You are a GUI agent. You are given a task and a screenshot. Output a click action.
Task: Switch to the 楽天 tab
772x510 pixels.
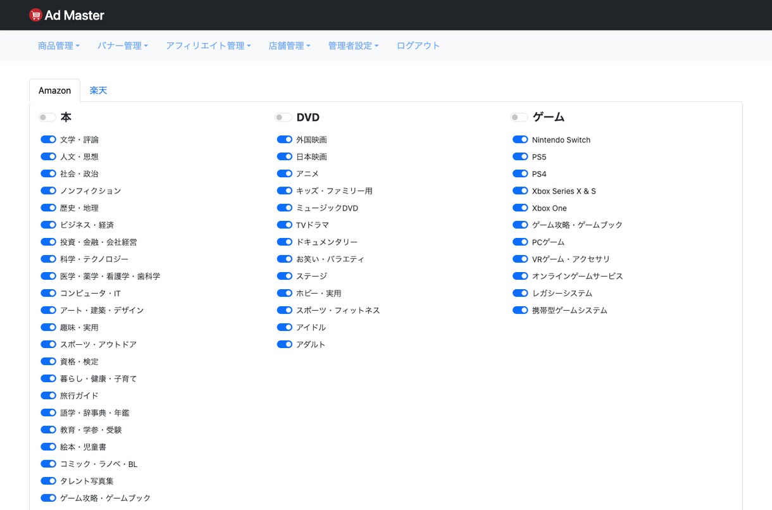[99, 90]
